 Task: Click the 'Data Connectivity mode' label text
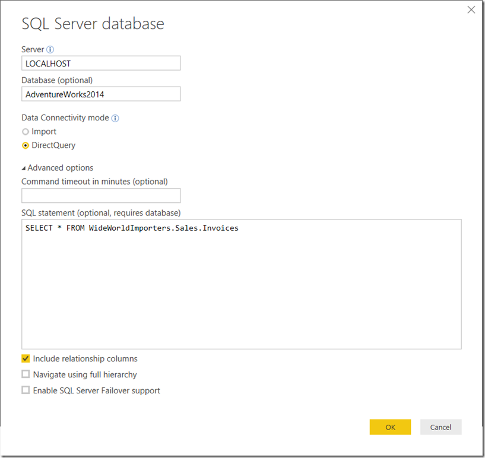point(65,117)
